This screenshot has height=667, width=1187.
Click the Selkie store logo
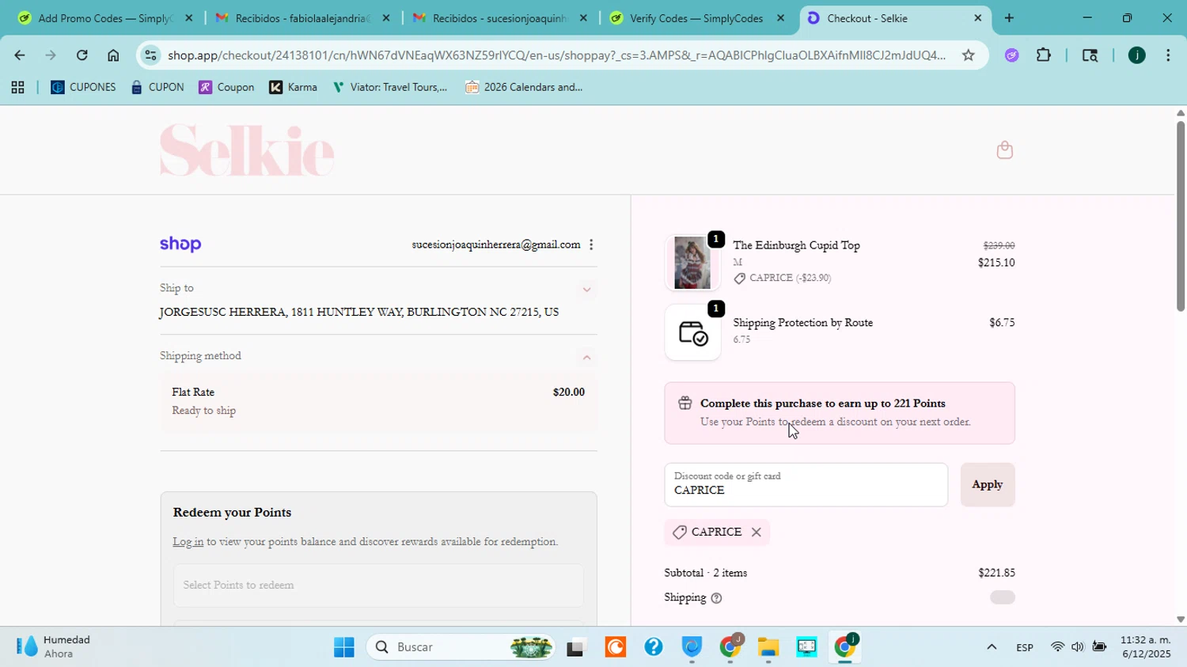[247, 150]
